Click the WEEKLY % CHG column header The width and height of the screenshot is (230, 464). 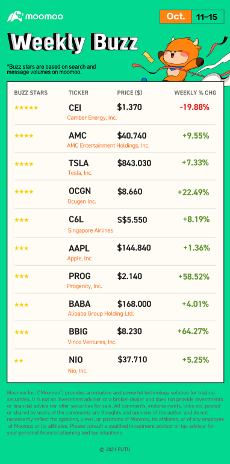point(195,93)
